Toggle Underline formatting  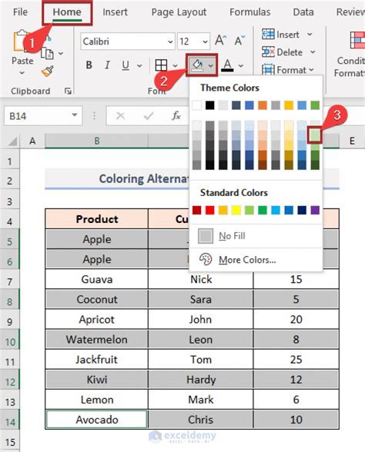[x=126, y=65]
